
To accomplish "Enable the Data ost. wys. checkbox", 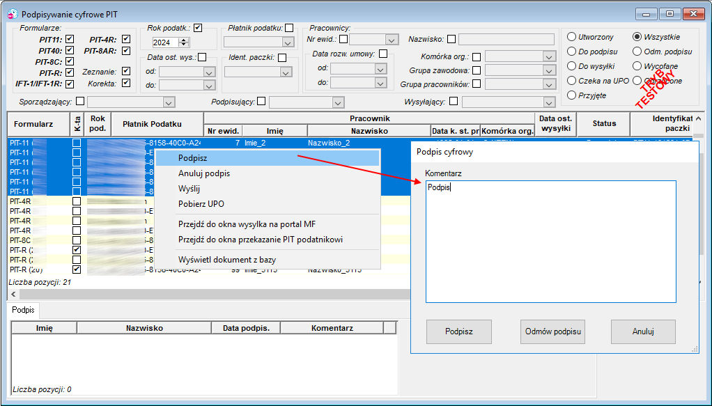I will [x=202, y=57].
